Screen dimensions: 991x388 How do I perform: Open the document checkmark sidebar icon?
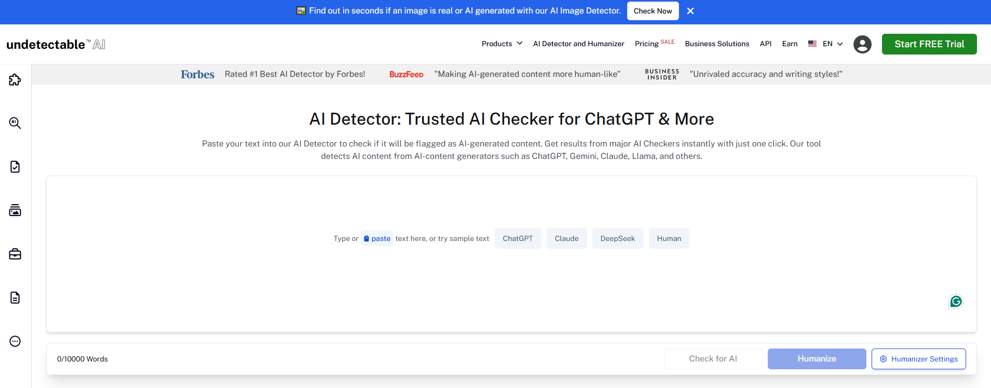click(x=15, y=167)
